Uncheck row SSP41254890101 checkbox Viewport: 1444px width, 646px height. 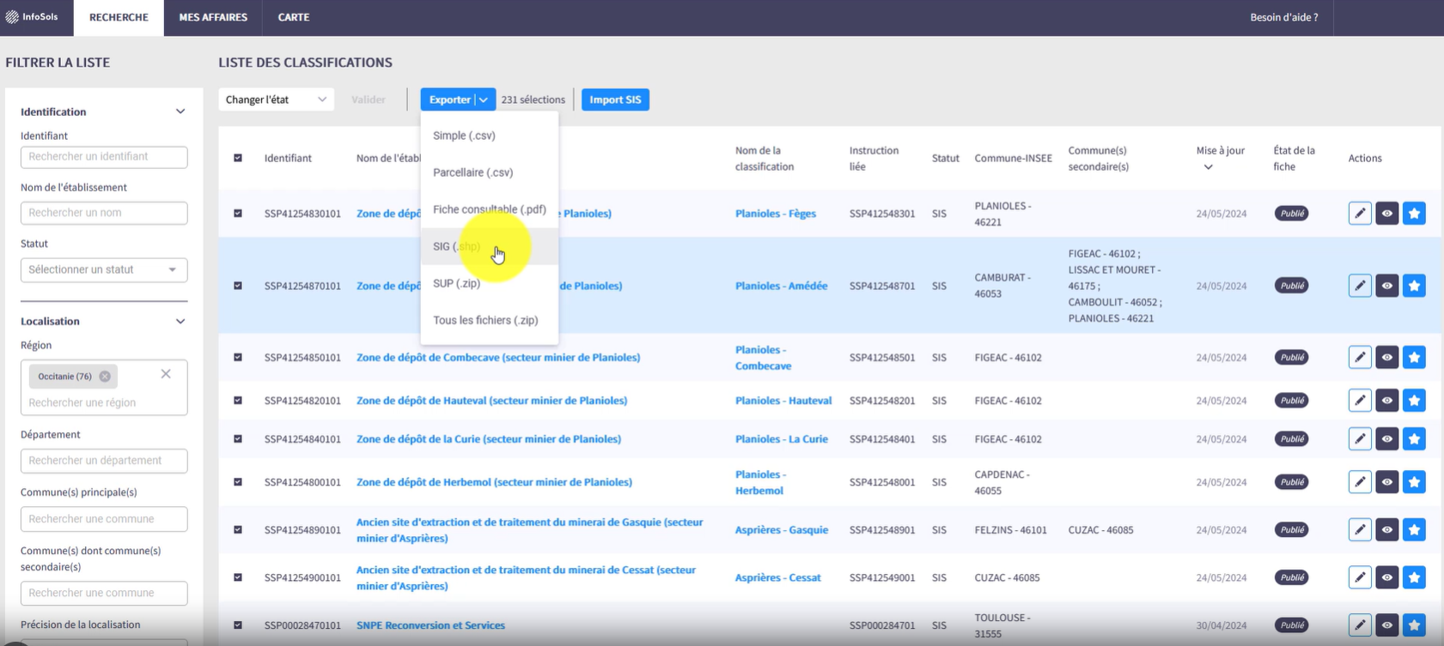click(238, 530)
